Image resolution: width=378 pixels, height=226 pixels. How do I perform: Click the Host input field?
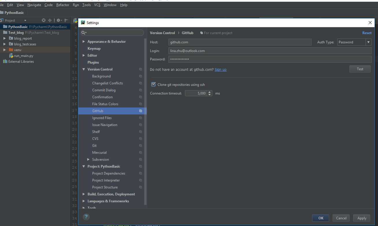tap(240, 42)
